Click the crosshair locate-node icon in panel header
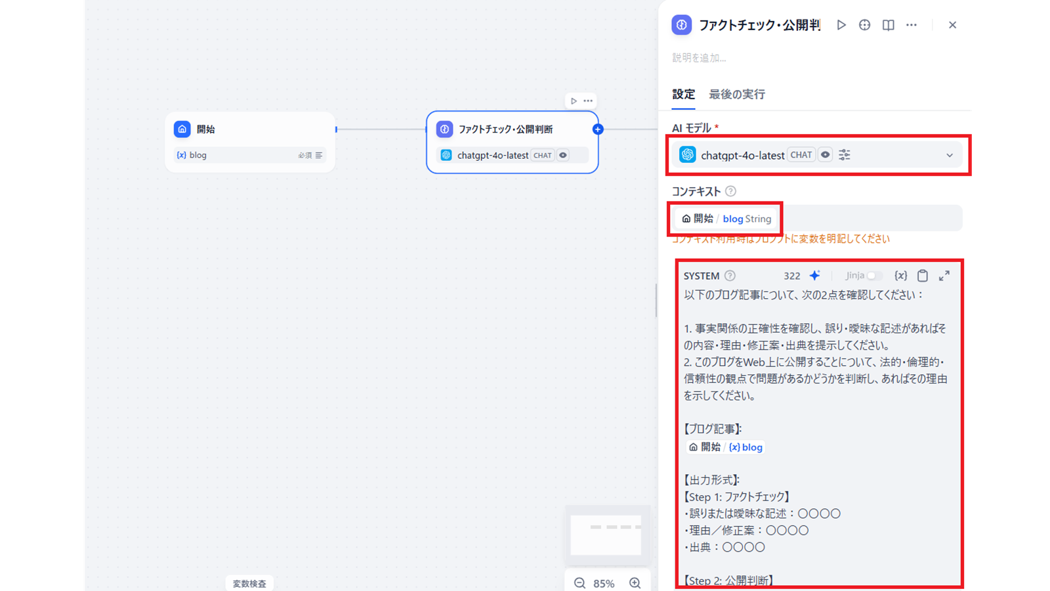 (x=864, y=25)
